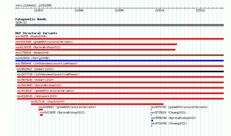Open esv2677728 (1000GenomesConsortiumPhase1) label
231x136 pixels.
click(48, 74)
